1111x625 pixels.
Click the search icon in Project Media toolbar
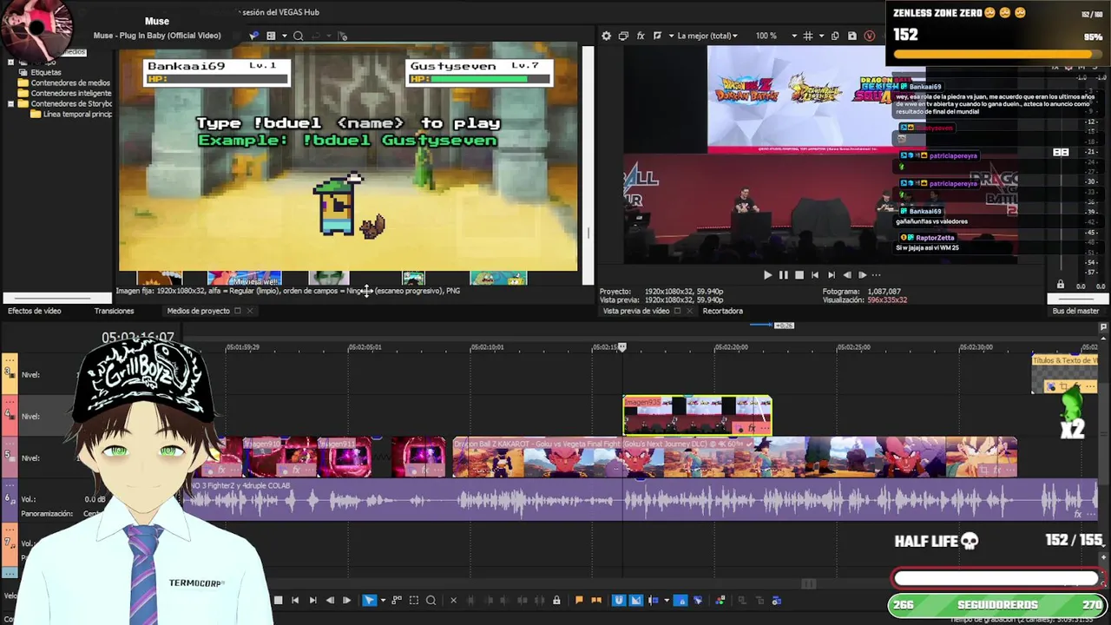tap(298, 36)
